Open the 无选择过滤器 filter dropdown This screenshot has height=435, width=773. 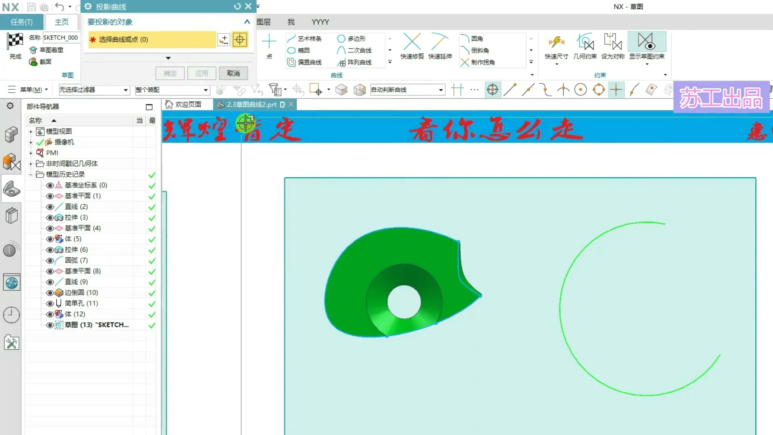(x=126, y=90)
